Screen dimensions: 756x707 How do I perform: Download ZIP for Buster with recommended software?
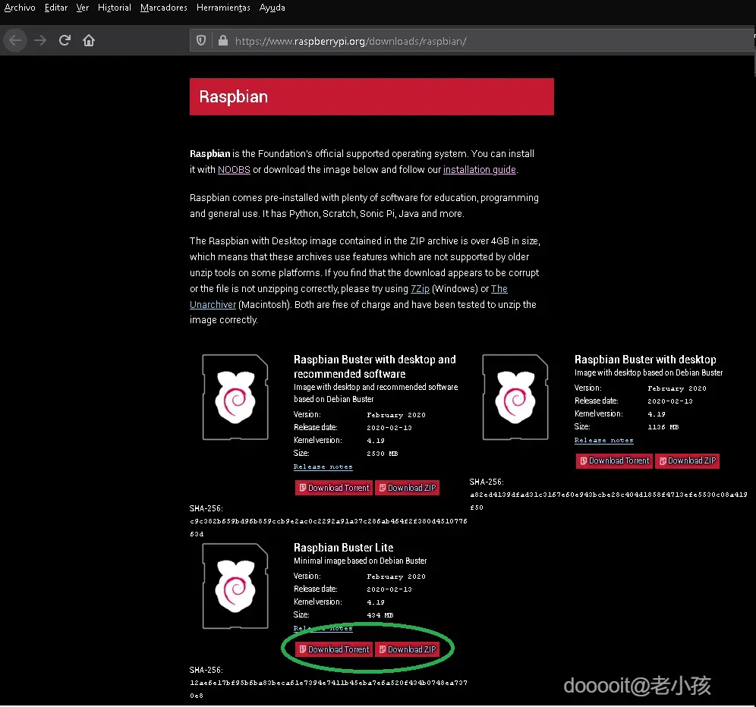point(407,488)
